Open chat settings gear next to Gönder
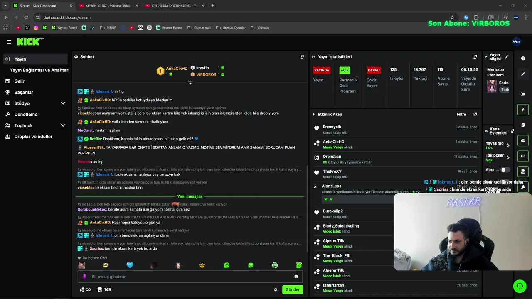 (276, 290)
